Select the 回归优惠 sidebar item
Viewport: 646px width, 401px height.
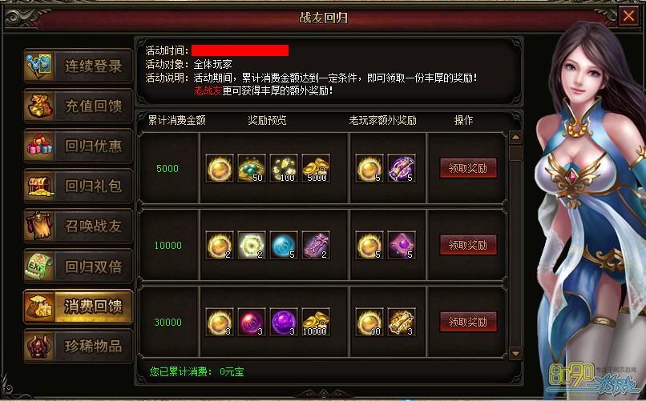pyautogui.click(x=78, y=146)
